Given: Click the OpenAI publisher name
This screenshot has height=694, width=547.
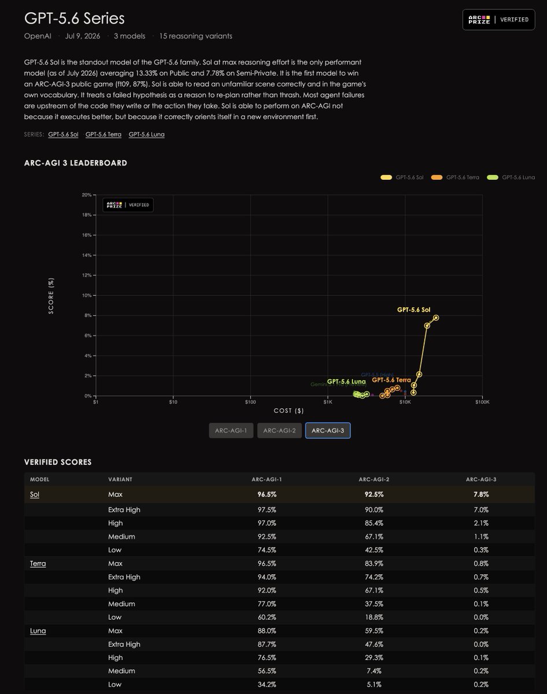Looking at the screenshot, I should (37, 36).
